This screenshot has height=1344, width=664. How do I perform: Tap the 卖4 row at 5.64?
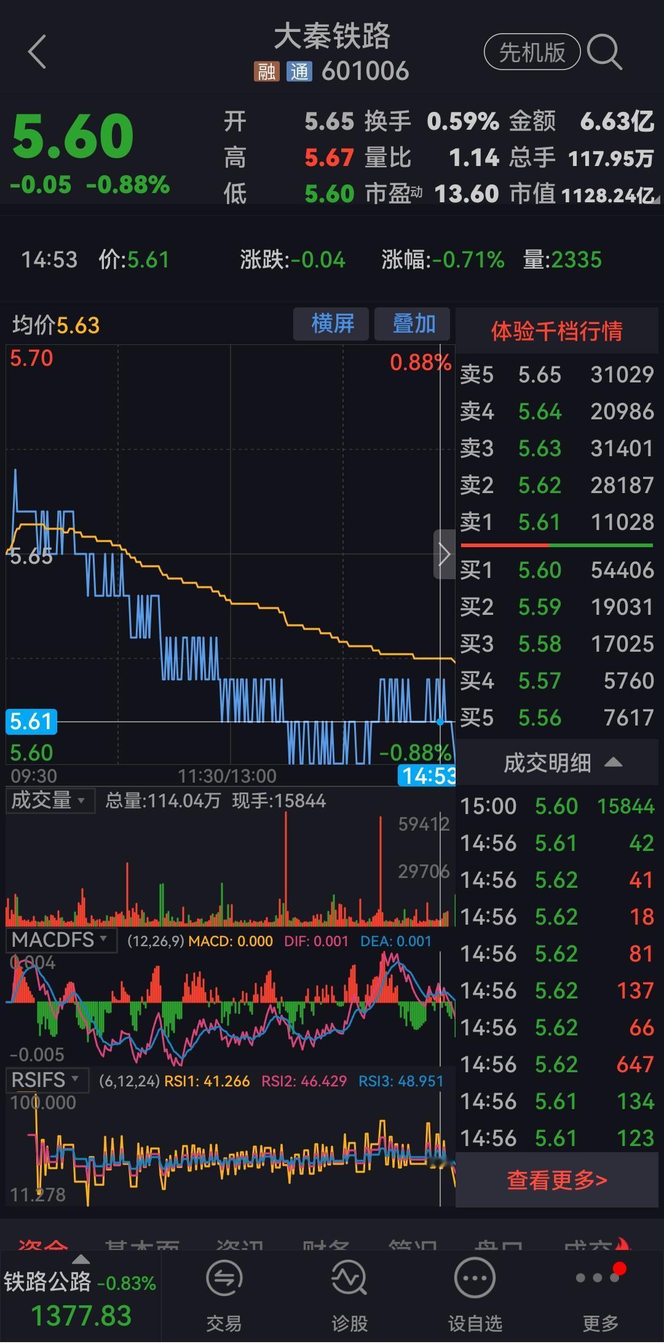pos(557,411)
